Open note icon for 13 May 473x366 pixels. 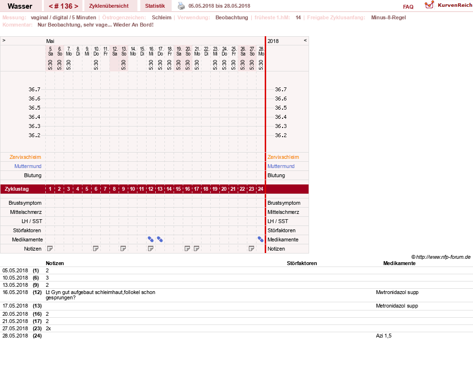tap(123, 249)
